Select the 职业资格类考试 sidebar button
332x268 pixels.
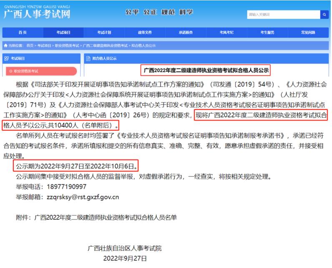point(41,71)
